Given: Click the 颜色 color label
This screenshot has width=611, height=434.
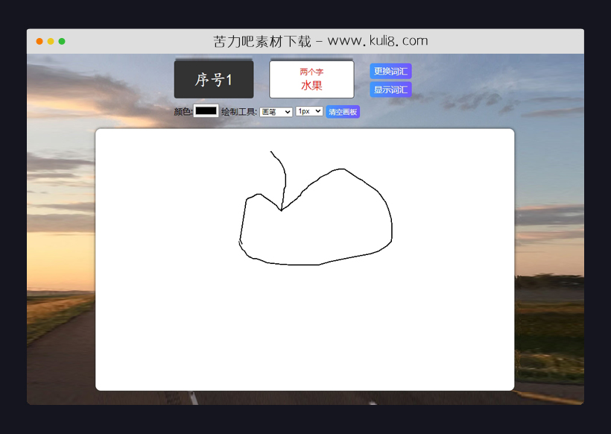Looking at the screenshot, I should pyautogui.click(x=181, y=111).
